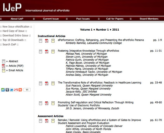Open abstract for Fostering Integrative Knowledge article

coord(40,51)
